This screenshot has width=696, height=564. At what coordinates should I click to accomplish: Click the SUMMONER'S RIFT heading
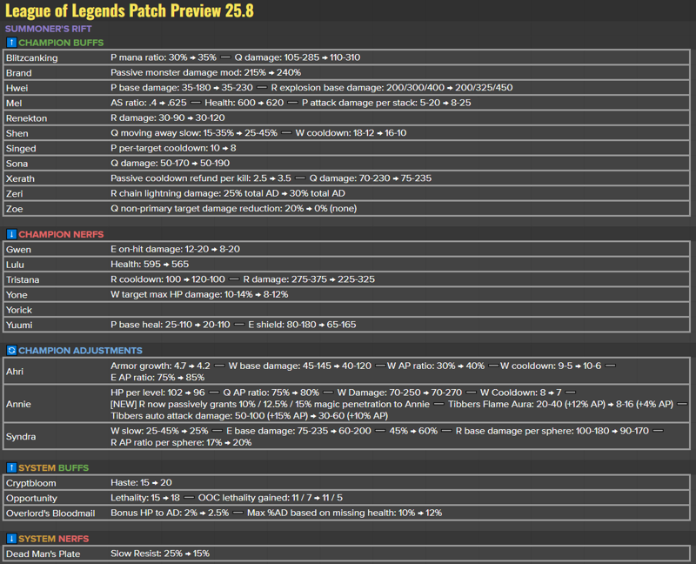pos(49,29)
